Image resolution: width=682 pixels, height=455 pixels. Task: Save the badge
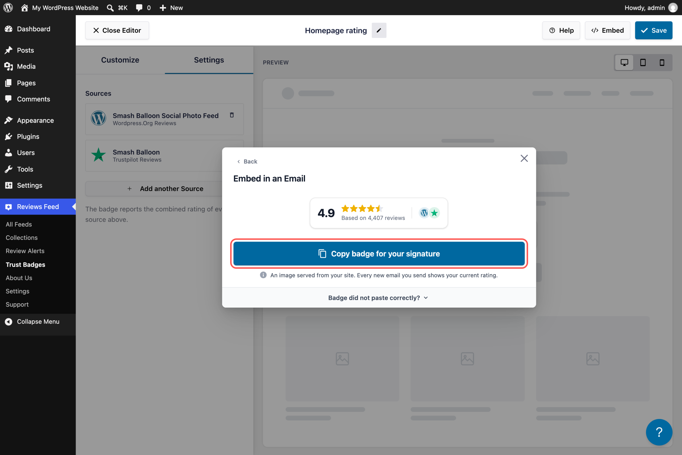[653, 30]
